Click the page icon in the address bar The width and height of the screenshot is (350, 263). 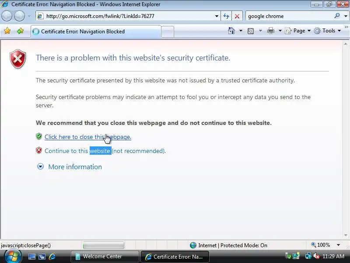(x=40, y=16)
